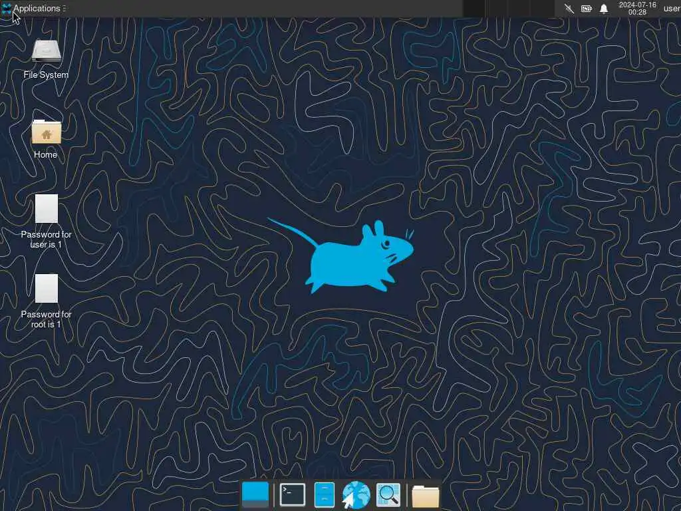
Task: Open the user menu in panel
Action: pyautogui.click(x=672, y=8)
